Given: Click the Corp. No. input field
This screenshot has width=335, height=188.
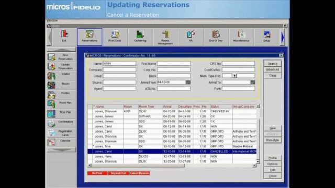Looking at the screenshot, I should click(x=174, y=69).
